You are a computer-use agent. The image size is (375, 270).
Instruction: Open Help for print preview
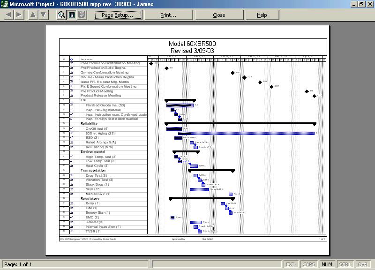262,15
